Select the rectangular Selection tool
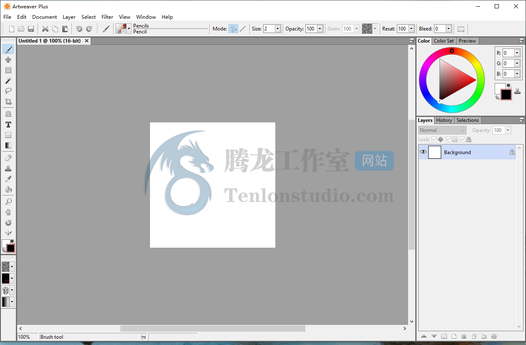Screen dimensions: 526x345 (8, 70)
